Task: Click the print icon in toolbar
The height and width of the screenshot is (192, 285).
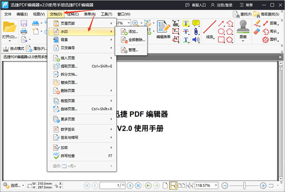Action: (24, 31)
